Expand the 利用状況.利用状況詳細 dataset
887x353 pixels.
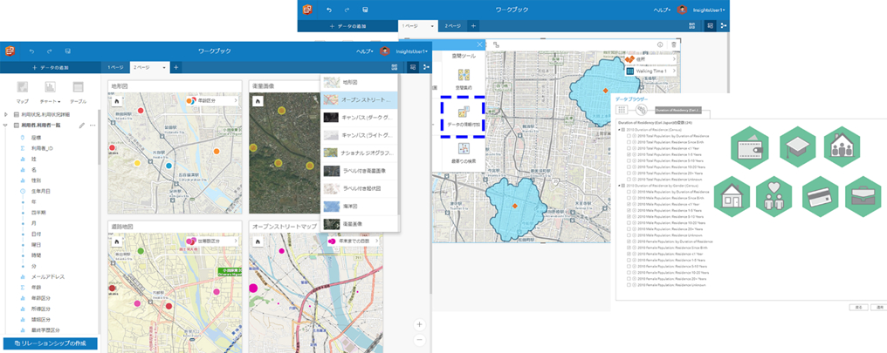[x=7, y=113]
